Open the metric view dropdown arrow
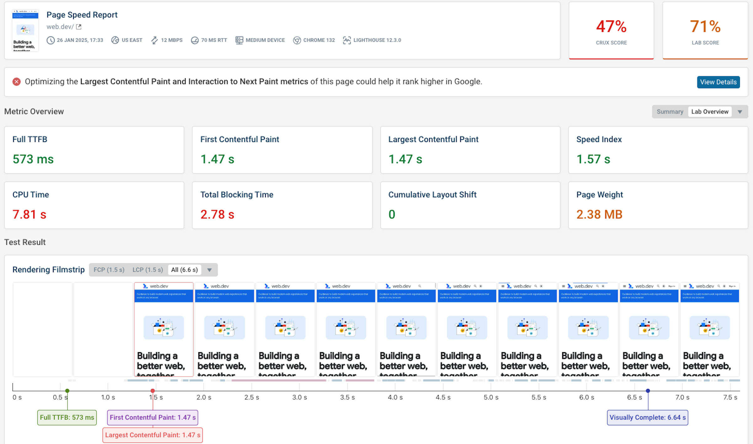The height and width of the screenshot is (444, 753). tap(740, 112)
